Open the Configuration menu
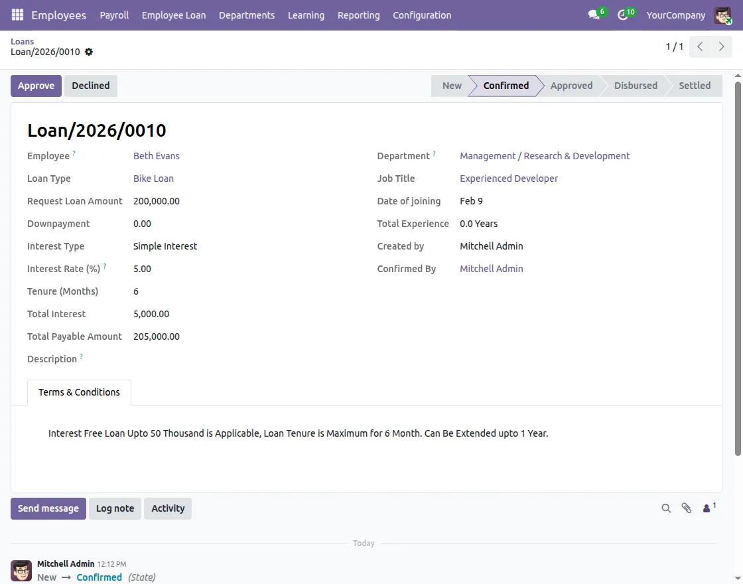Image resolution: width=743 pixels, height=584 pixels. (x=422, y=15)
